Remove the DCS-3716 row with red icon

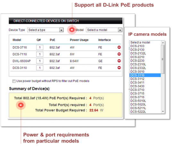(x=119, y=47)
